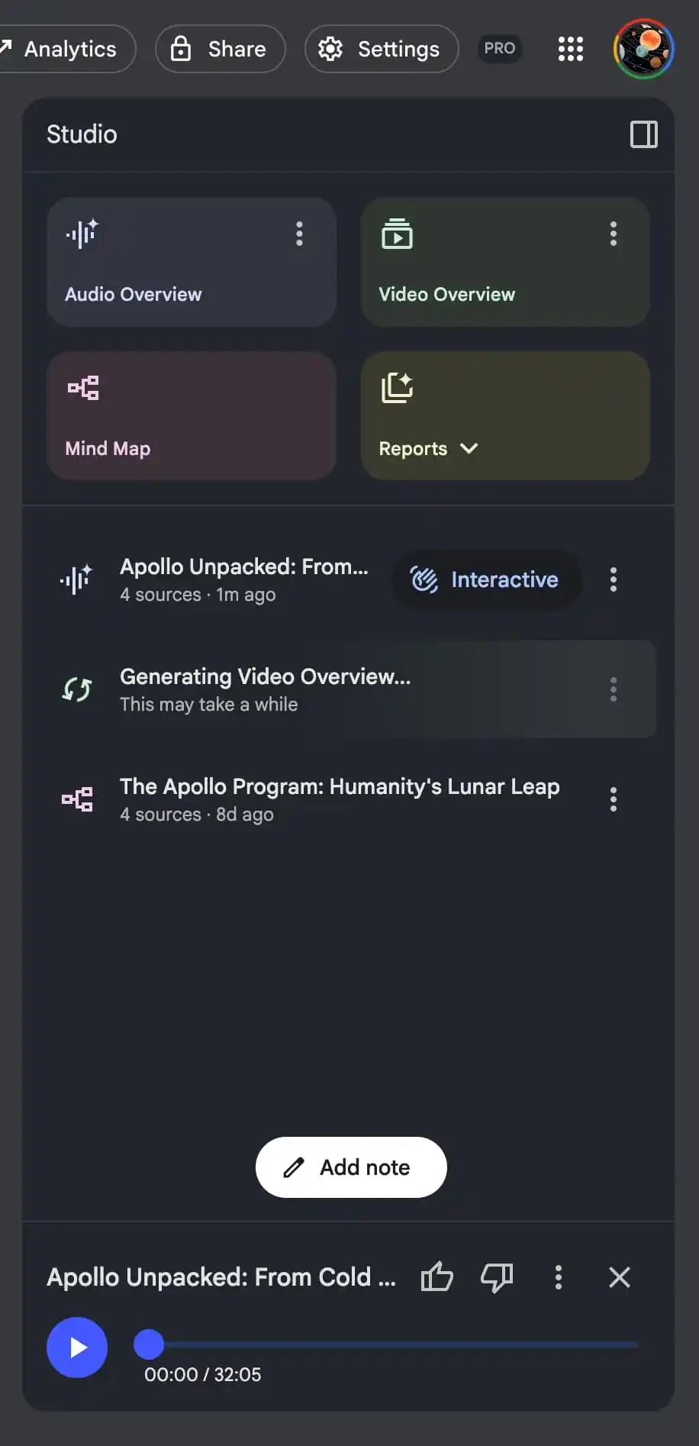Open Video Overview card options menu

pyautogui.click(x=613, y=234)
